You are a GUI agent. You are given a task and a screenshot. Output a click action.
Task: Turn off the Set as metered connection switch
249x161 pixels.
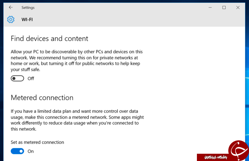coord(17,151)
